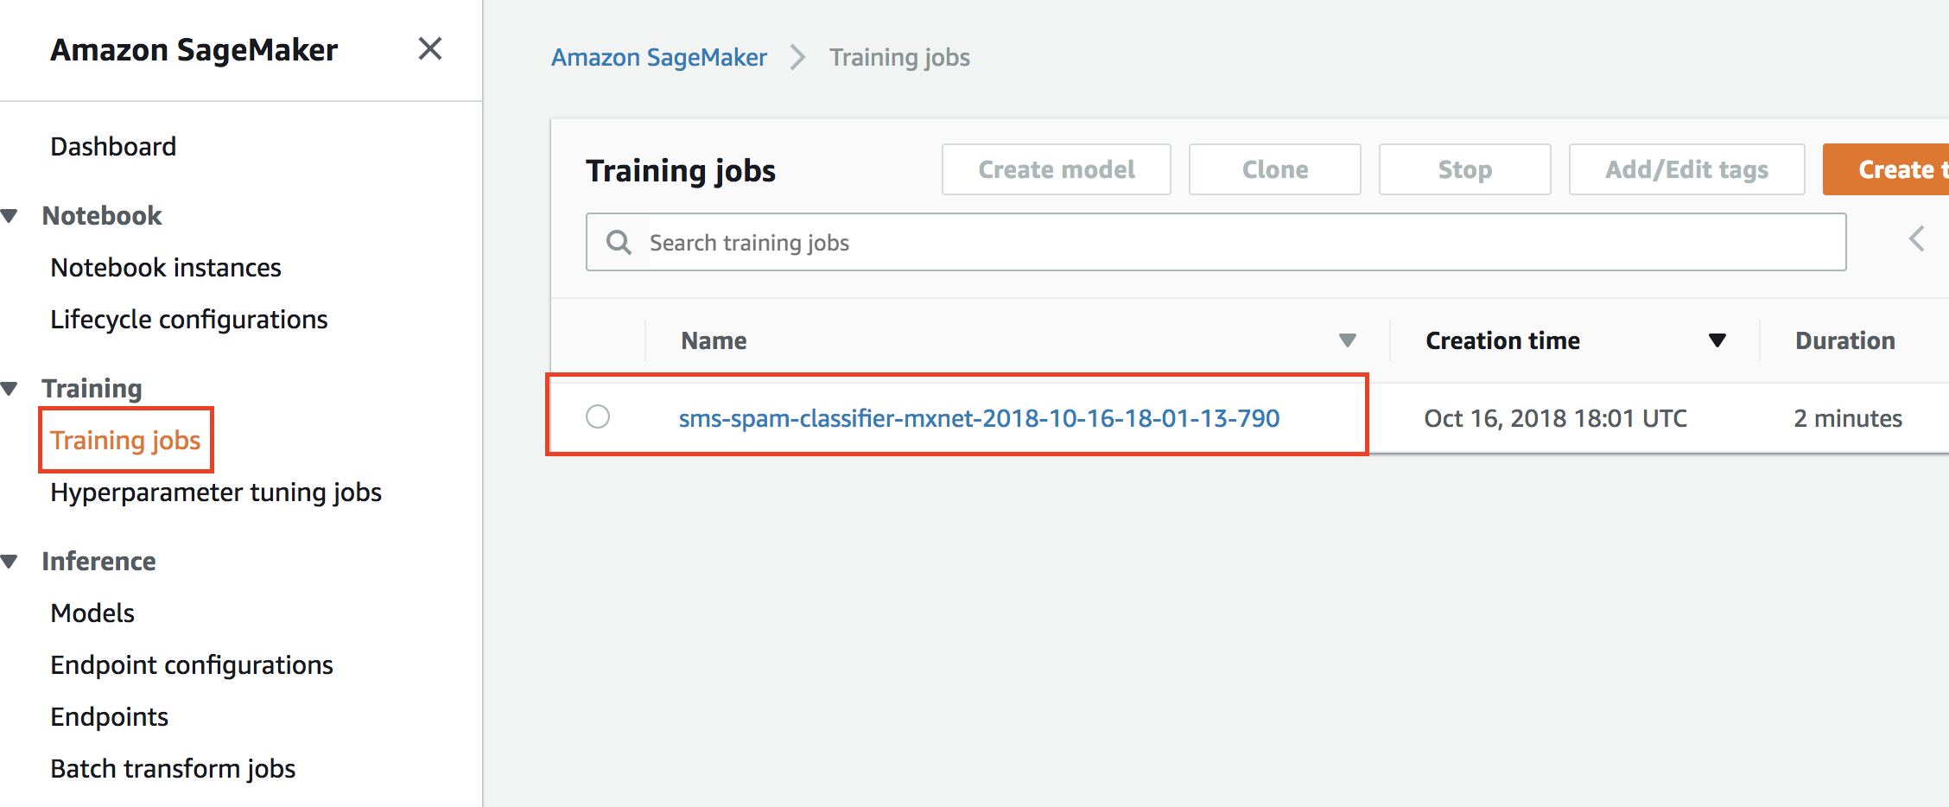This screenshot has height=807, width=1949.
Task: Collapse the Notebook section
Action: (10, 216)
